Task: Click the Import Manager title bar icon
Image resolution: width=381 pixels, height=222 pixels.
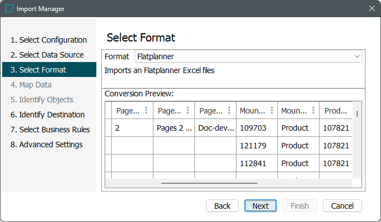Action: (x=9, y=9)
